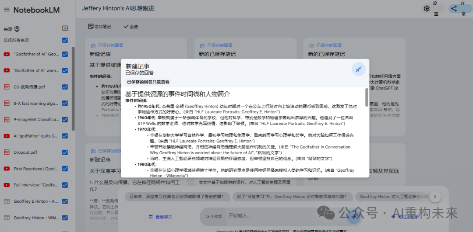The height and width of the screenshot is (232, 473).
Task: Click the PDF icon for 03-反向传播.pdf
Action: coord(6,87)
